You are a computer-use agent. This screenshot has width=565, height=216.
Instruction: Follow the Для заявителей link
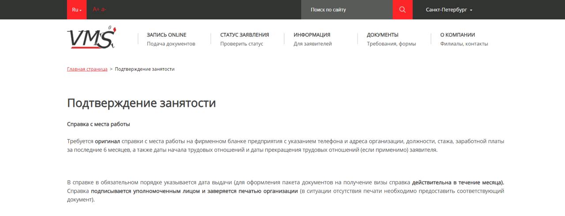pos(313,44)
